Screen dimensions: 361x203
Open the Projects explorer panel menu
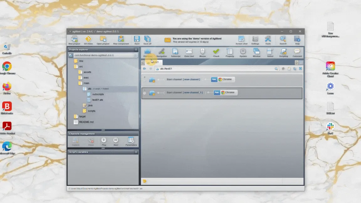pos(136,49)
